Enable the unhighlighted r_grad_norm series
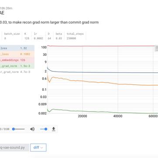This screenshot has height=158, width=158. [17, 72]
